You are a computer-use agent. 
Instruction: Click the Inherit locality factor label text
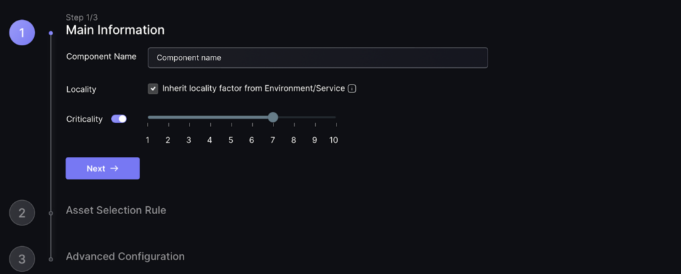[253, 88]
